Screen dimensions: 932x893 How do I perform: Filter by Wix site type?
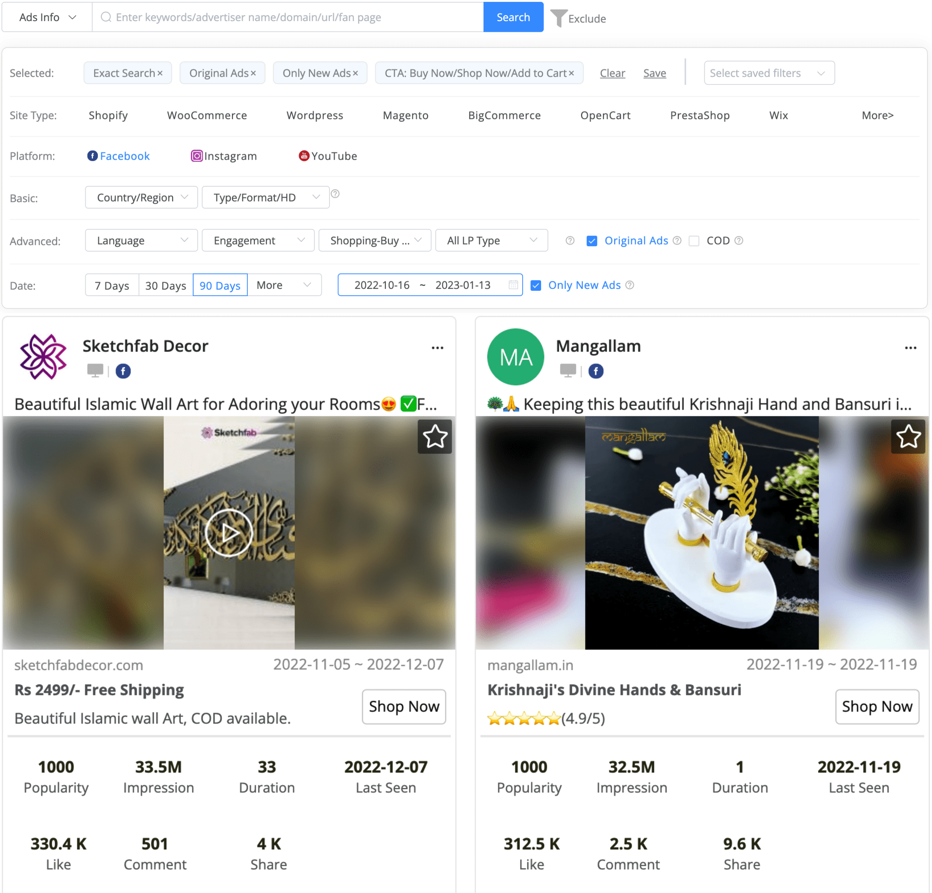[x=778, y=116]
